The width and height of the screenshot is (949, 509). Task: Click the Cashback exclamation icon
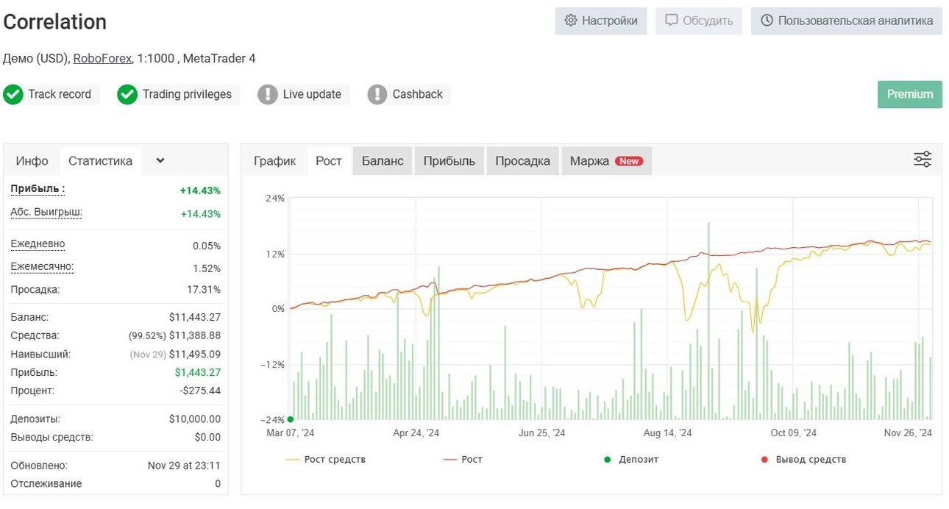click(x=377, y=94)
